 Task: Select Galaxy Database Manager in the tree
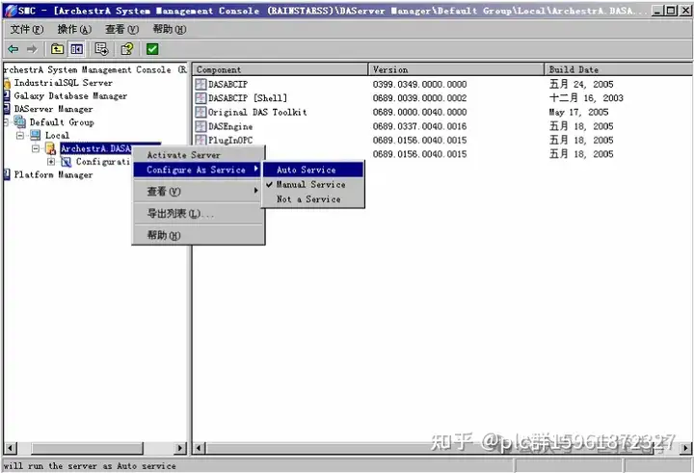70,96
